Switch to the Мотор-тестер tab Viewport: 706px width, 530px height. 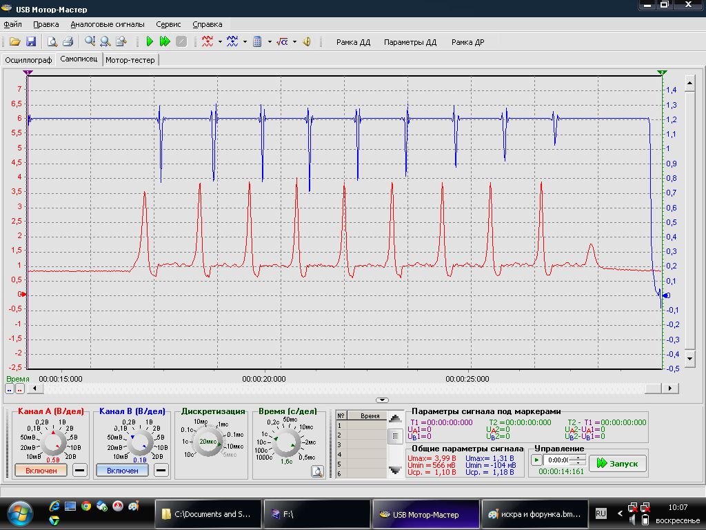pyautogui.click(x=130, y=60)
